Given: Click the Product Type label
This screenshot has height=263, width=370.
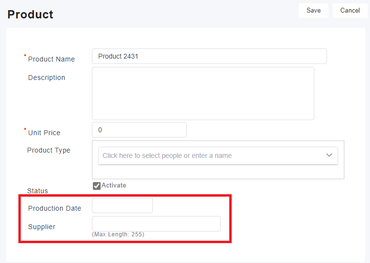Looking at the screenshot, I should [x=49, y=150].
